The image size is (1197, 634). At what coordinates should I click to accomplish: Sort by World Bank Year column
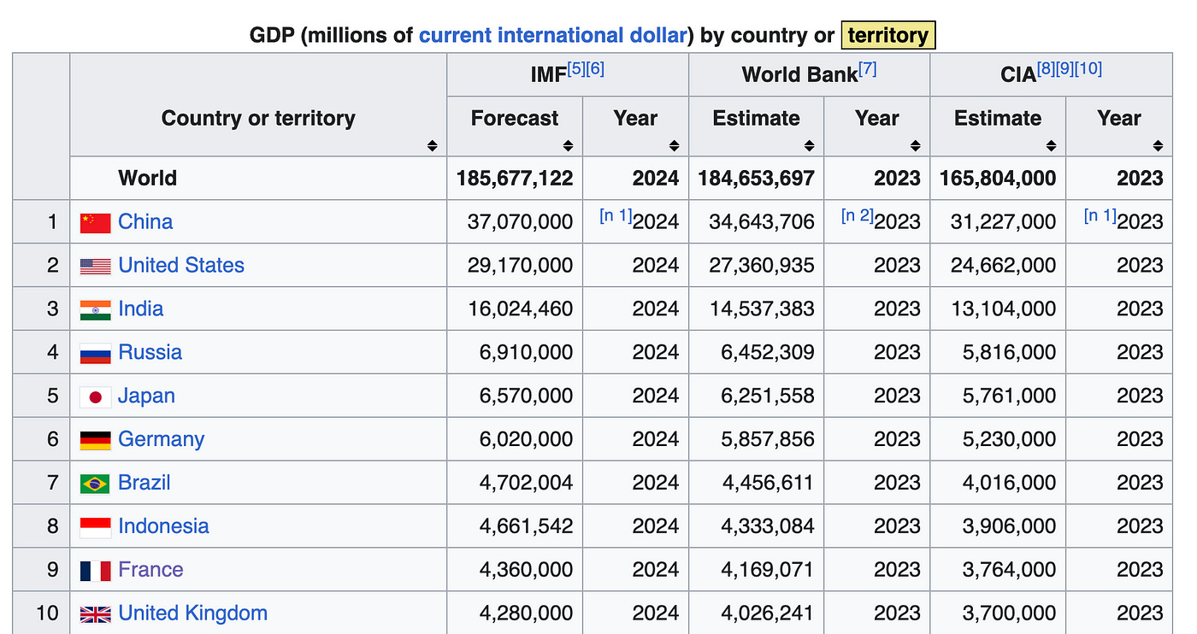point(915,146)
